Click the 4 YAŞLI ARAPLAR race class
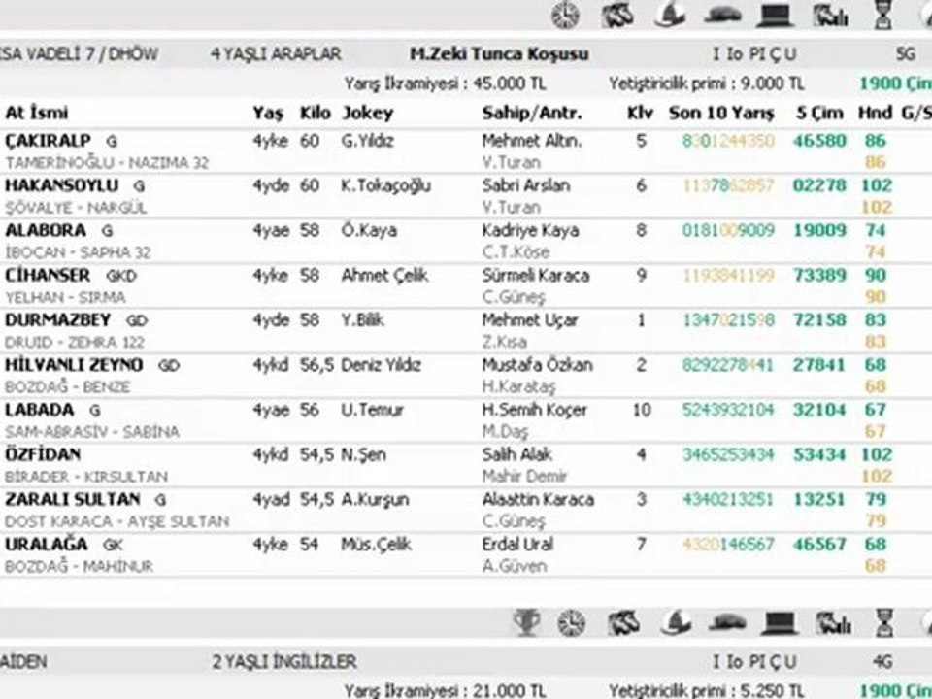This screenshot has height=699, width=932. tap(276, 54)
